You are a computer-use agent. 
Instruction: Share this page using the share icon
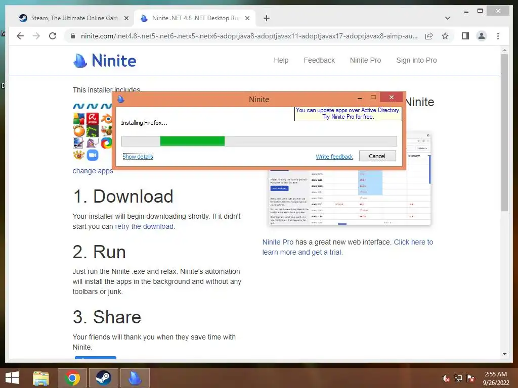click(429, 36)
